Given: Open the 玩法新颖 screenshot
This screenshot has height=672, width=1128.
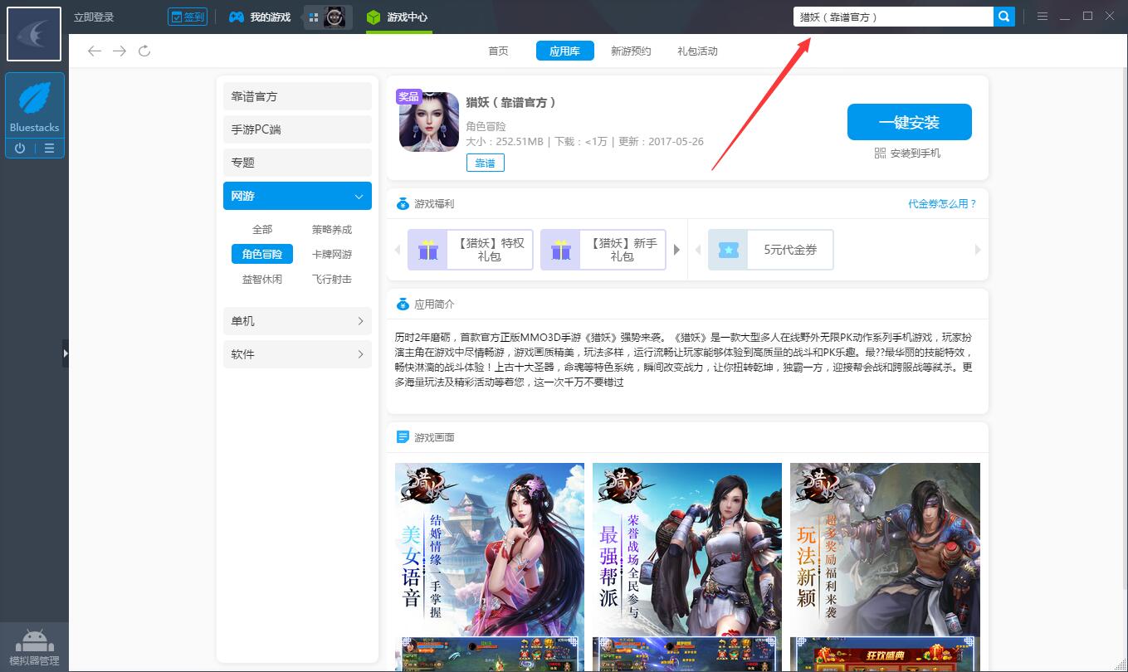Looking at the screenshot, I should [x=885, y=567].
